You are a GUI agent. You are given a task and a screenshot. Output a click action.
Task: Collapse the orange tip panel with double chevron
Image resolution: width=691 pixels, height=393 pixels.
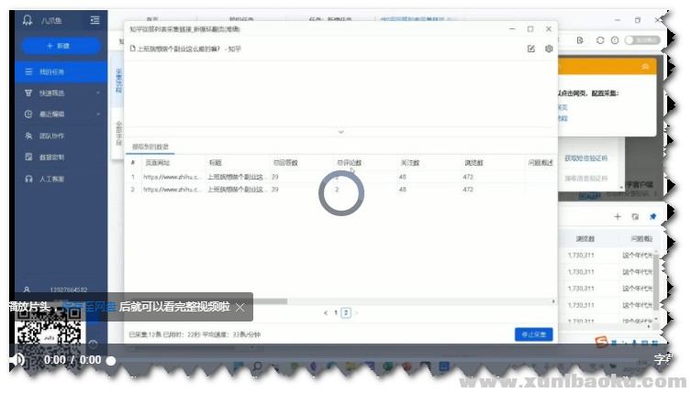pos(646,67)
